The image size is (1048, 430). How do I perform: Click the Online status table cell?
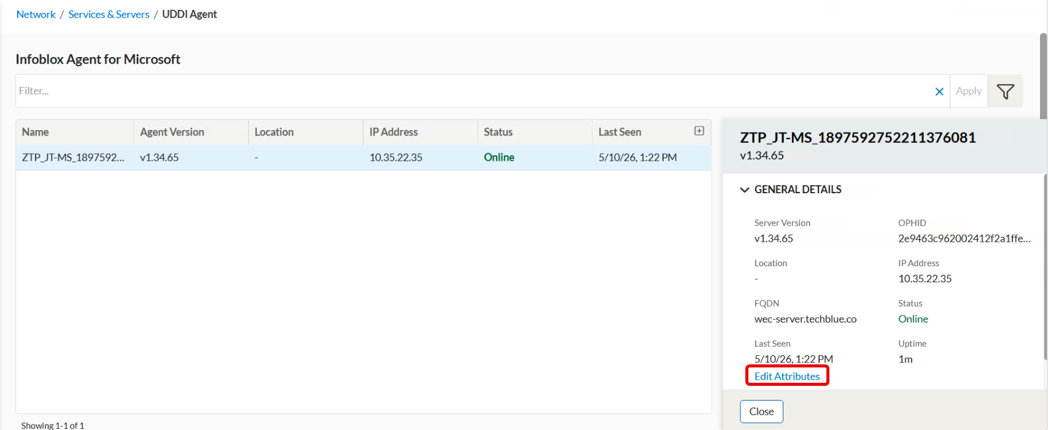[499, 158]
